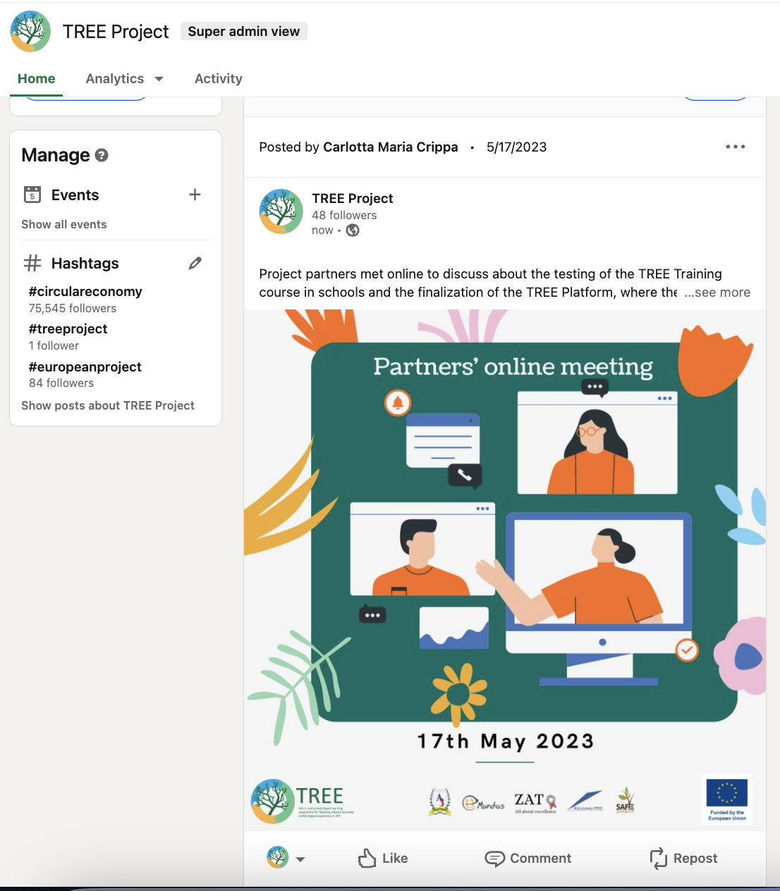This screenshot has height=891, width=780.
Task: Click the TREE Project logo in header
Action: point(30,32)
